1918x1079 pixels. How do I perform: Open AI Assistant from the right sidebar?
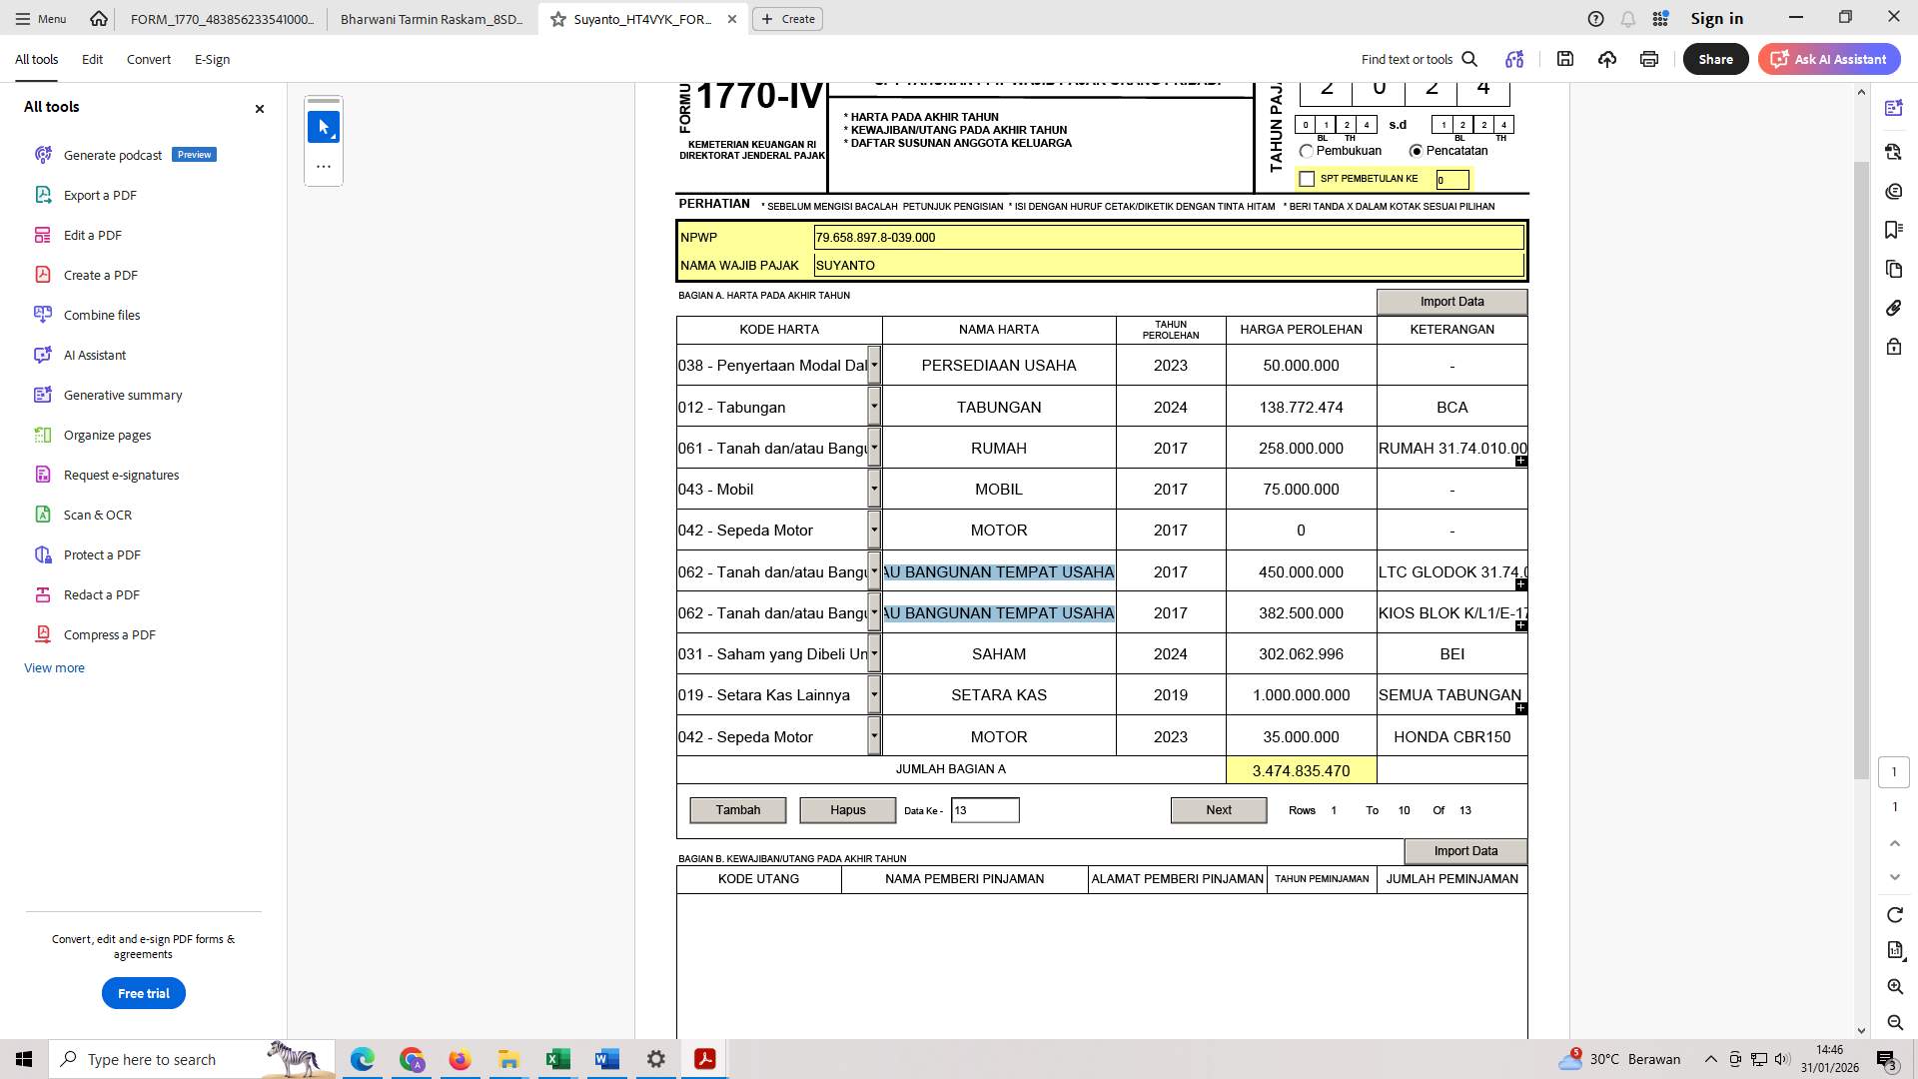pos(1894,108)
